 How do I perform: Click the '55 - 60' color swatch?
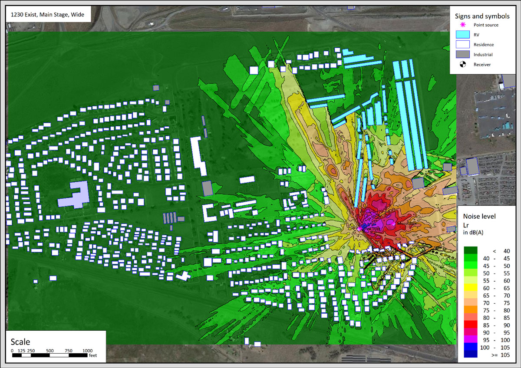pos(470,279)
